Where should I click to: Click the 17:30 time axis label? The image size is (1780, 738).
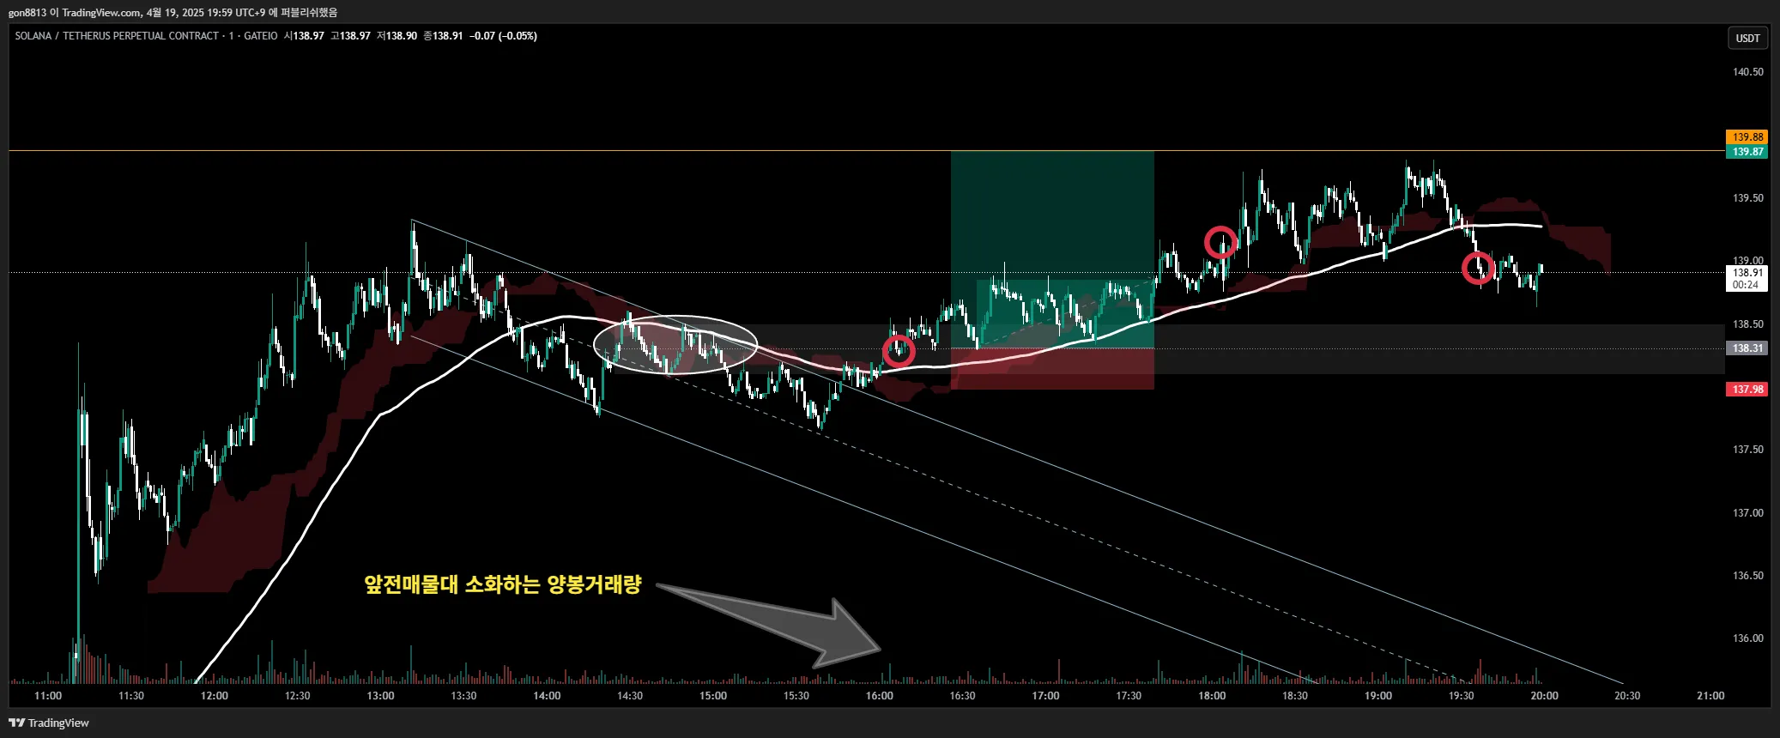click(1129, 696)
